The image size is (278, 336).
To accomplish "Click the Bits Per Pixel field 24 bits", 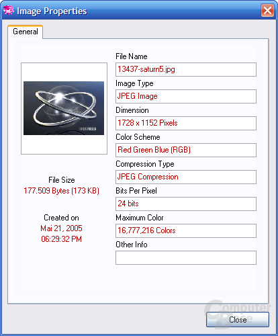I will coord(186,204).
